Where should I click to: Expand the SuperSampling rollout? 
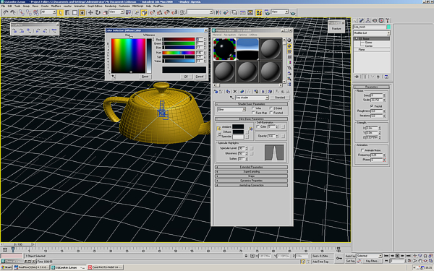tap(251, 171)
